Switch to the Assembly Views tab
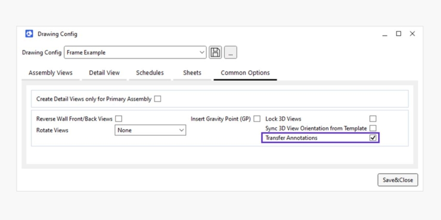The height and width of the screenshot is (220, 441). (51, 73)
